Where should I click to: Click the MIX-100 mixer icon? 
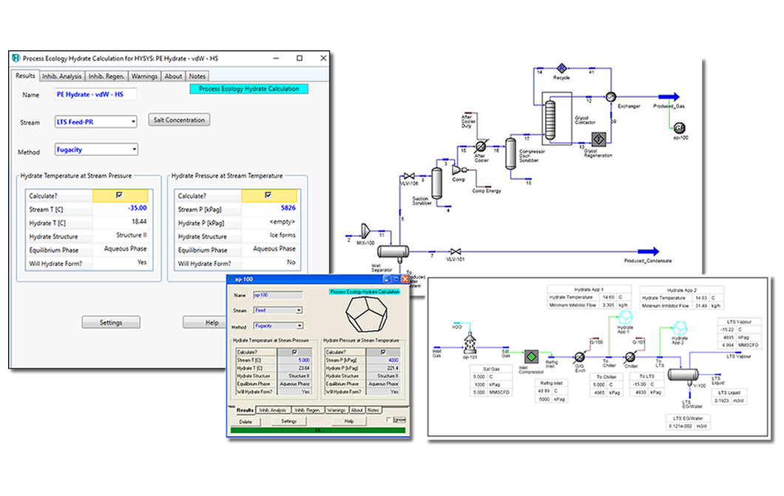click(x=365, y=231)
